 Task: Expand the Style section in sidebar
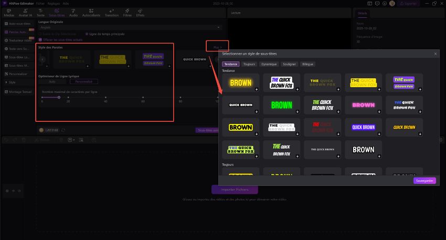click(x=12, y=82)
